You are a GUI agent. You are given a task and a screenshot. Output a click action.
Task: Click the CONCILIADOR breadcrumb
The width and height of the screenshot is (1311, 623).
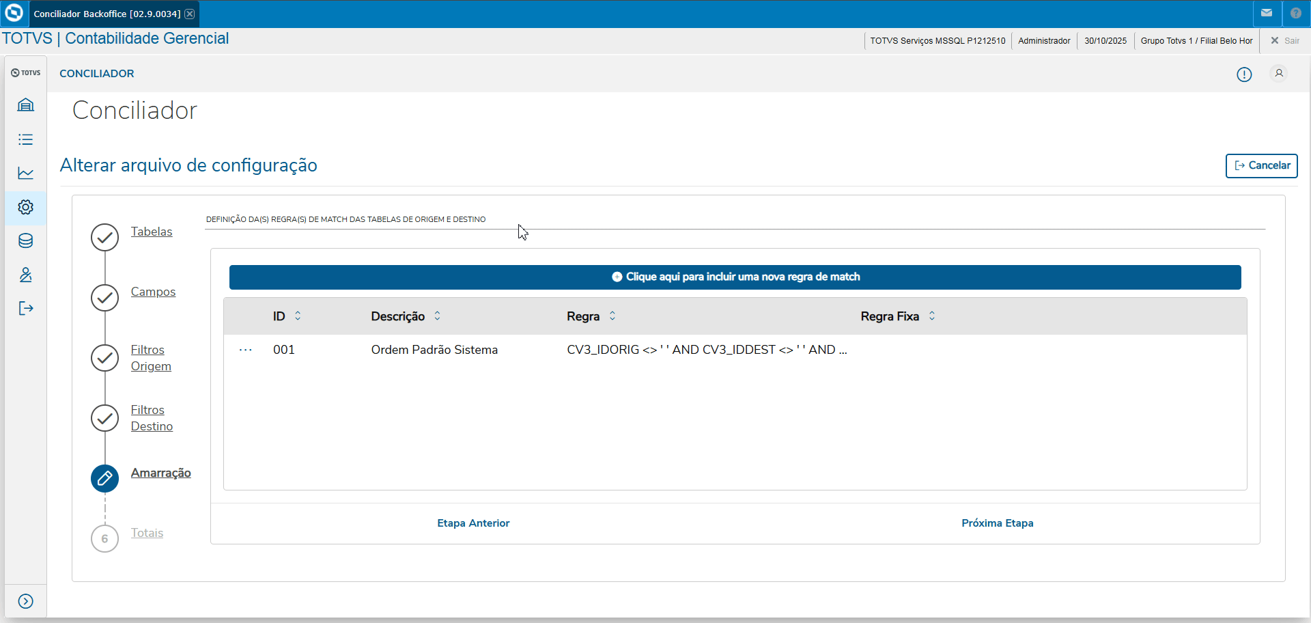pyautogui.click(x=97, y=74)
